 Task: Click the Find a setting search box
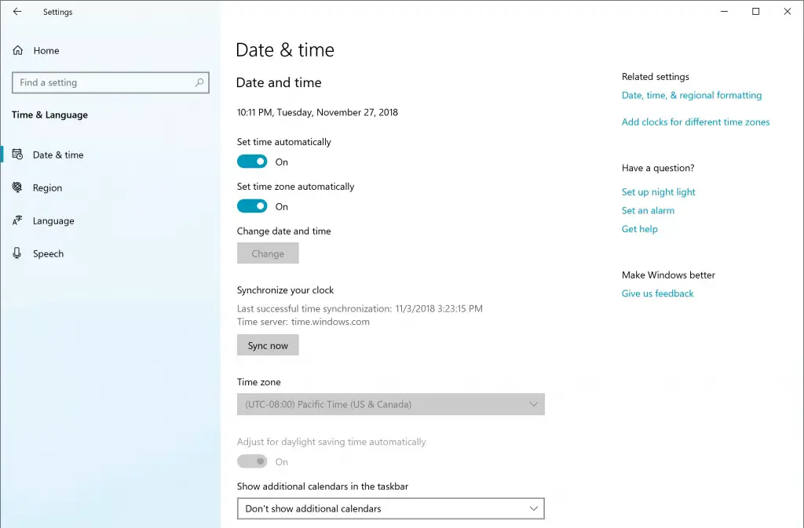pos(110,82)
